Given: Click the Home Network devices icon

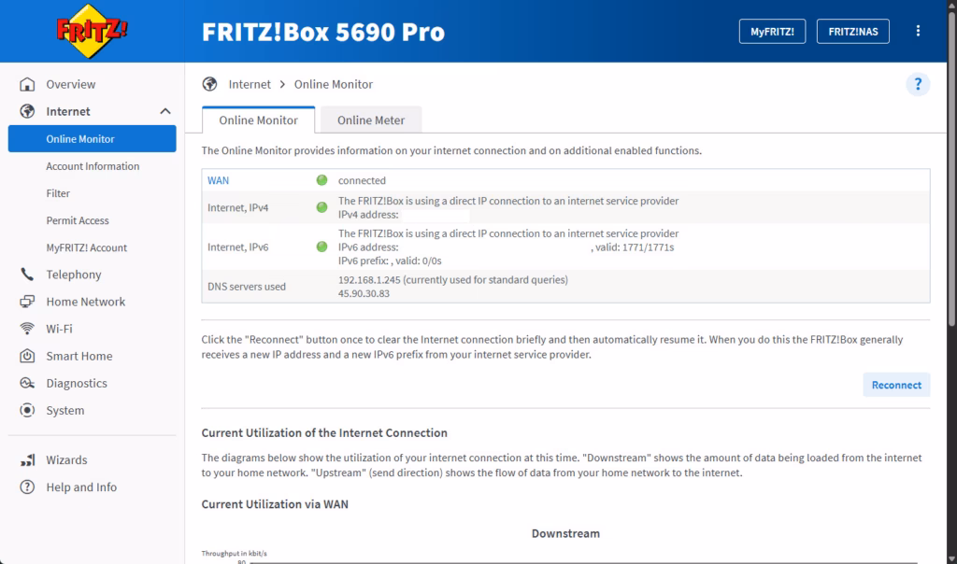Looking at the screenshot, I should [x=27, y=302].
